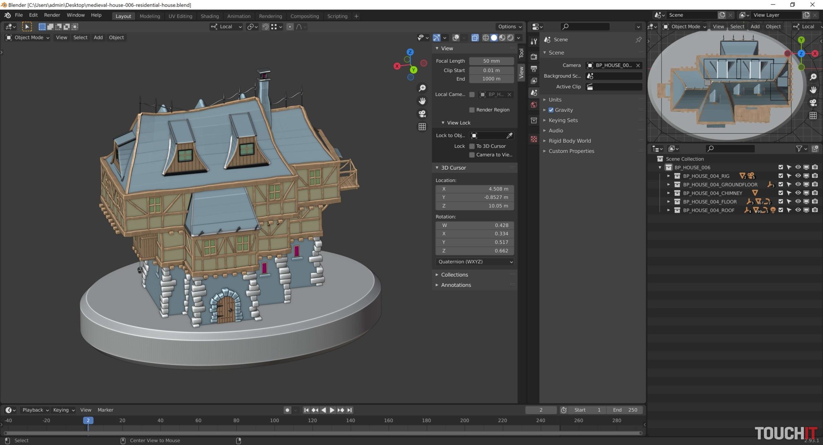Open the Render menu
Viewport: 823px width, 445px height.
pos(52,15)
